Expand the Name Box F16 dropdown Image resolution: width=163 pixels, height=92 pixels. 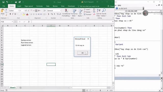[x=12, y=21]
